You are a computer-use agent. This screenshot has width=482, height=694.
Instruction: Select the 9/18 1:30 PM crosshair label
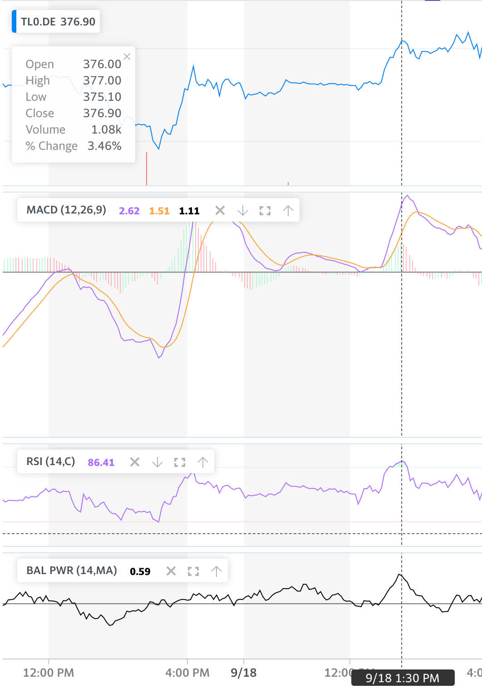click(403, 678)
